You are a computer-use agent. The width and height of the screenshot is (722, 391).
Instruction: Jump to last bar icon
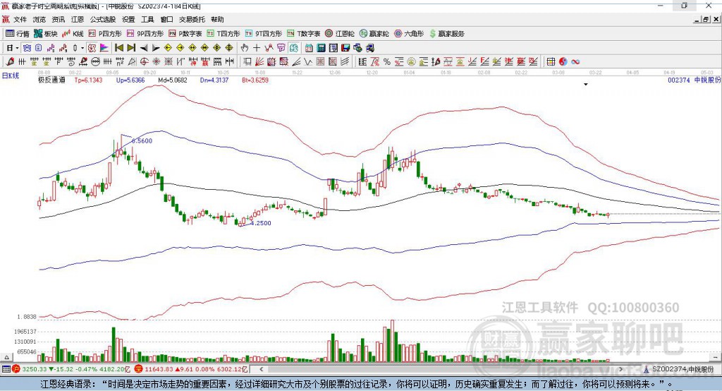point(131,48)
